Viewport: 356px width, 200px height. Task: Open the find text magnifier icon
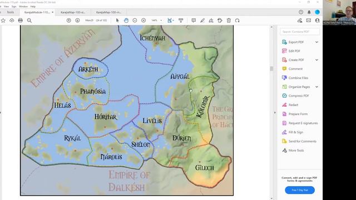(x=29, y=21)
